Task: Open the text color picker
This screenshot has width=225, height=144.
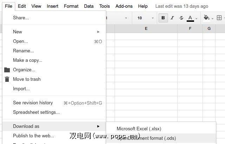Action: tap(191, 18)
